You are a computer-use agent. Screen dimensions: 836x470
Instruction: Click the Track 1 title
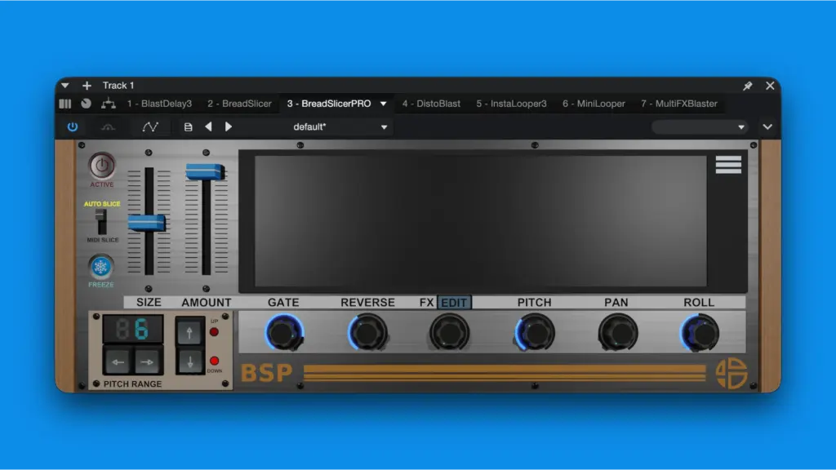pyautogui.click(x=118, y=85)
